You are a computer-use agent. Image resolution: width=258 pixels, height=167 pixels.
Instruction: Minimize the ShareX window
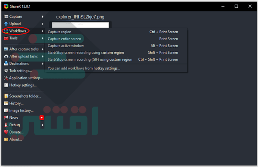pyautogui.click(x=223, y=6)
